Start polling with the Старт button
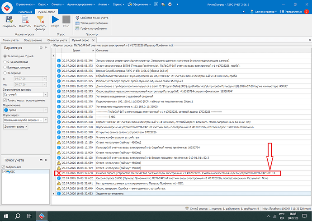Viewport: 312px width, 222px height. click(x=55, y=22)
